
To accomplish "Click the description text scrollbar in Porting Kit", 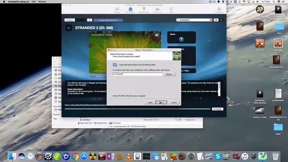I will (219, 89).
